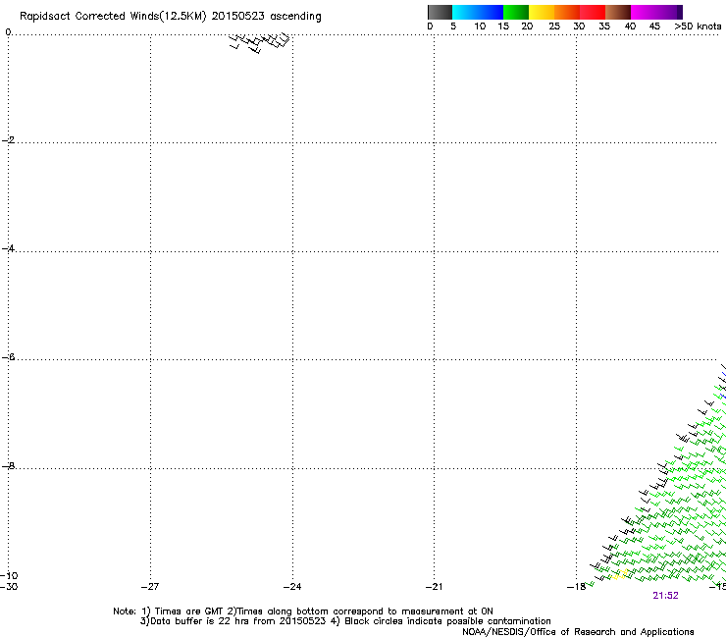Click the latitude label -10

tap(9, 576)
